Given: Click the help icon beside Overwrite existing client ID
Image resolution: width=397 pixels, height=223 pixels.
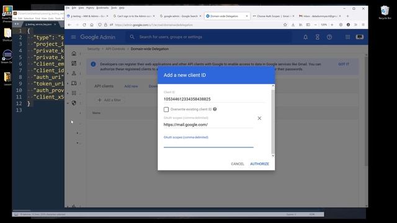Looking at the screenshot, I should tap(215, 109).
